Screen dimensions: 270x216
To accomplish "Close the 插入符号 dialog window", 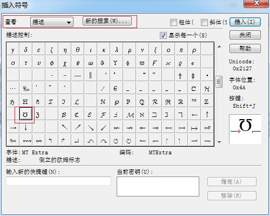I will click(256, 4).
